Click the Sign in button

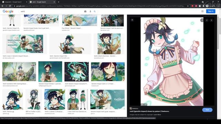(211, 11)
